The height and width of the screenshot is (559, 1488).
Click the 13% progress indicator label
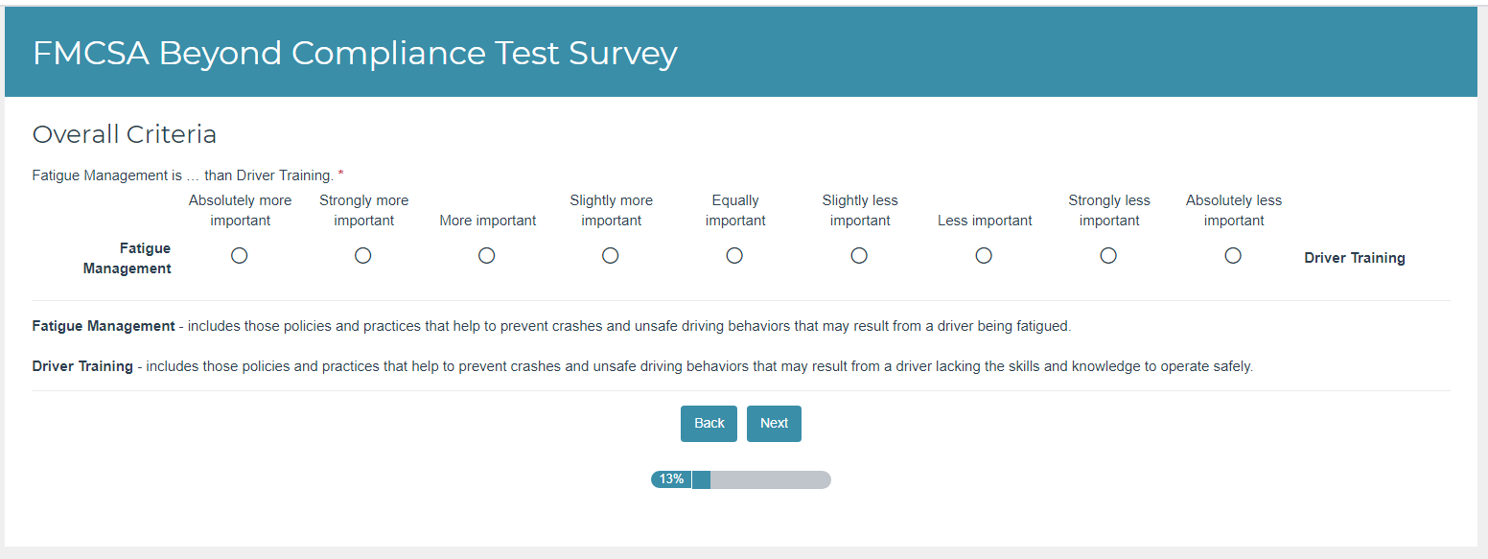[671, 479]
